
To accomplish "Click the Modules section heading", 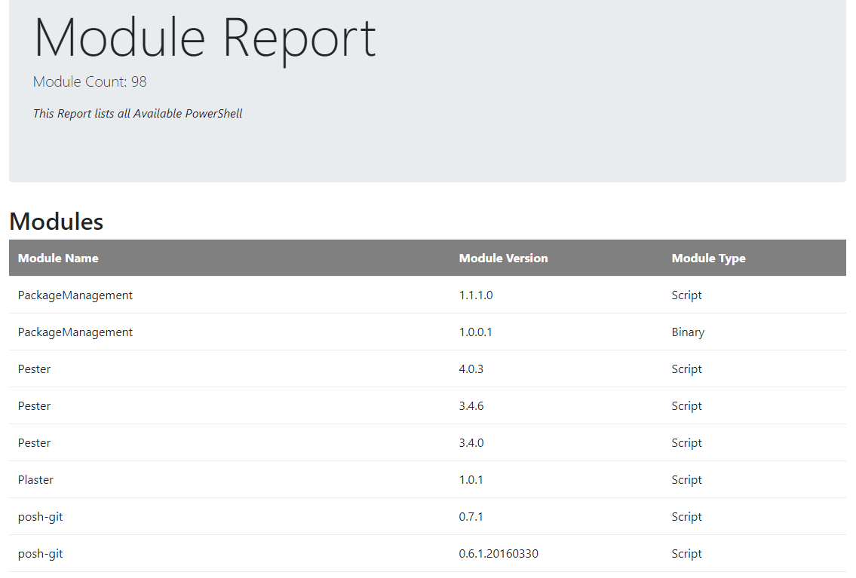I will point(56,222).
